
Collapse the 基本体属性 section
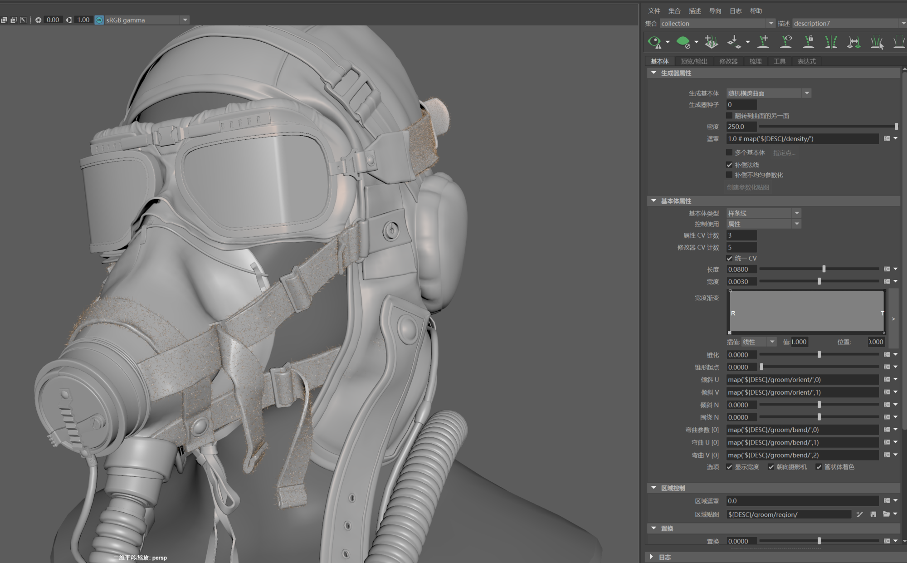tap(653, 201)
